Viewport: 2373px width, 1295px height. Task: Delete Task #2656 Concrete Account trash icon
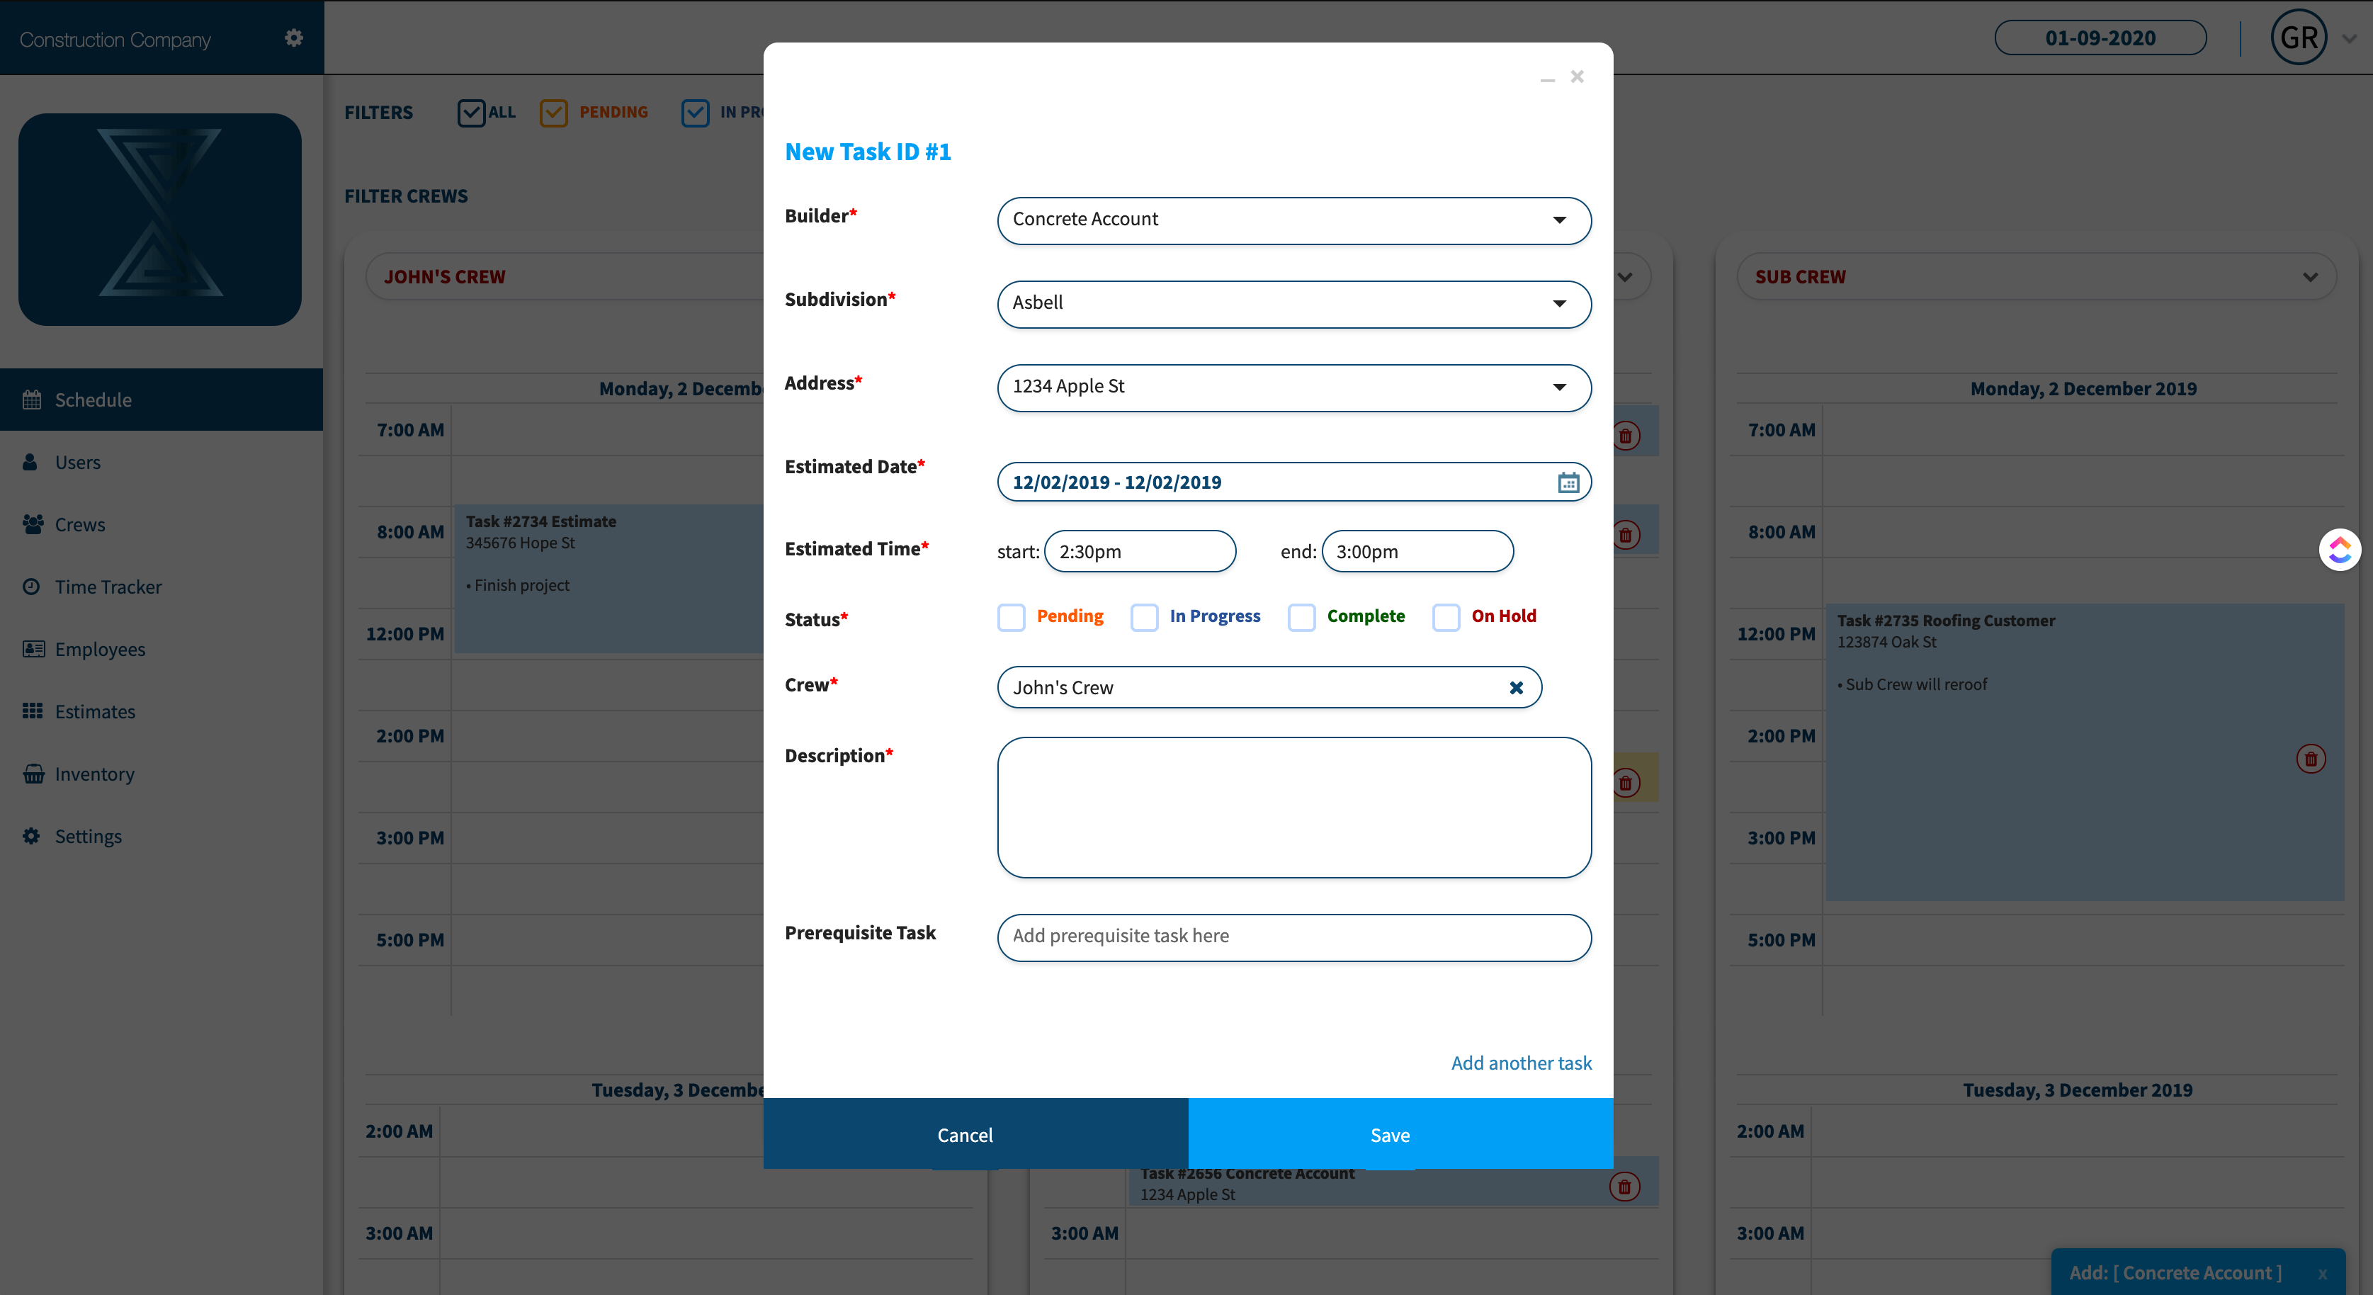pyautogui.click(x=1625, y=1187)
